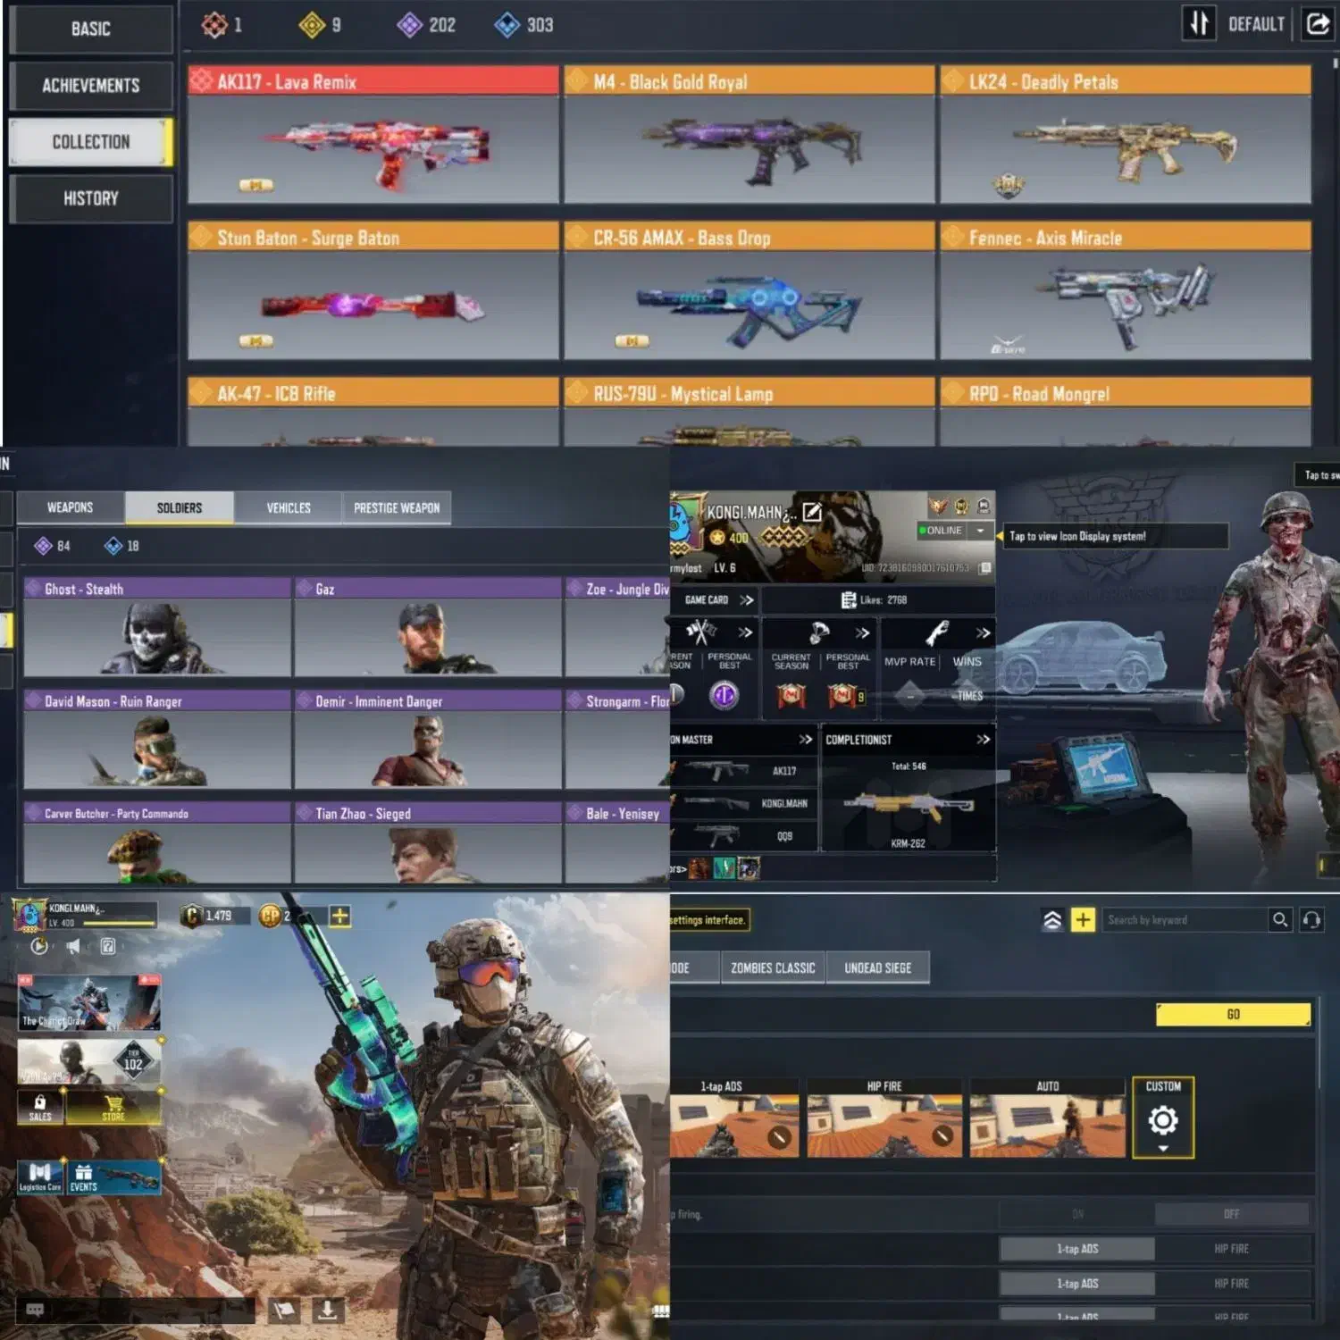Tap the stacked chevrons icon beside plus
This screenshot has width=1340, height=1340.
[x=1052, y=919]
